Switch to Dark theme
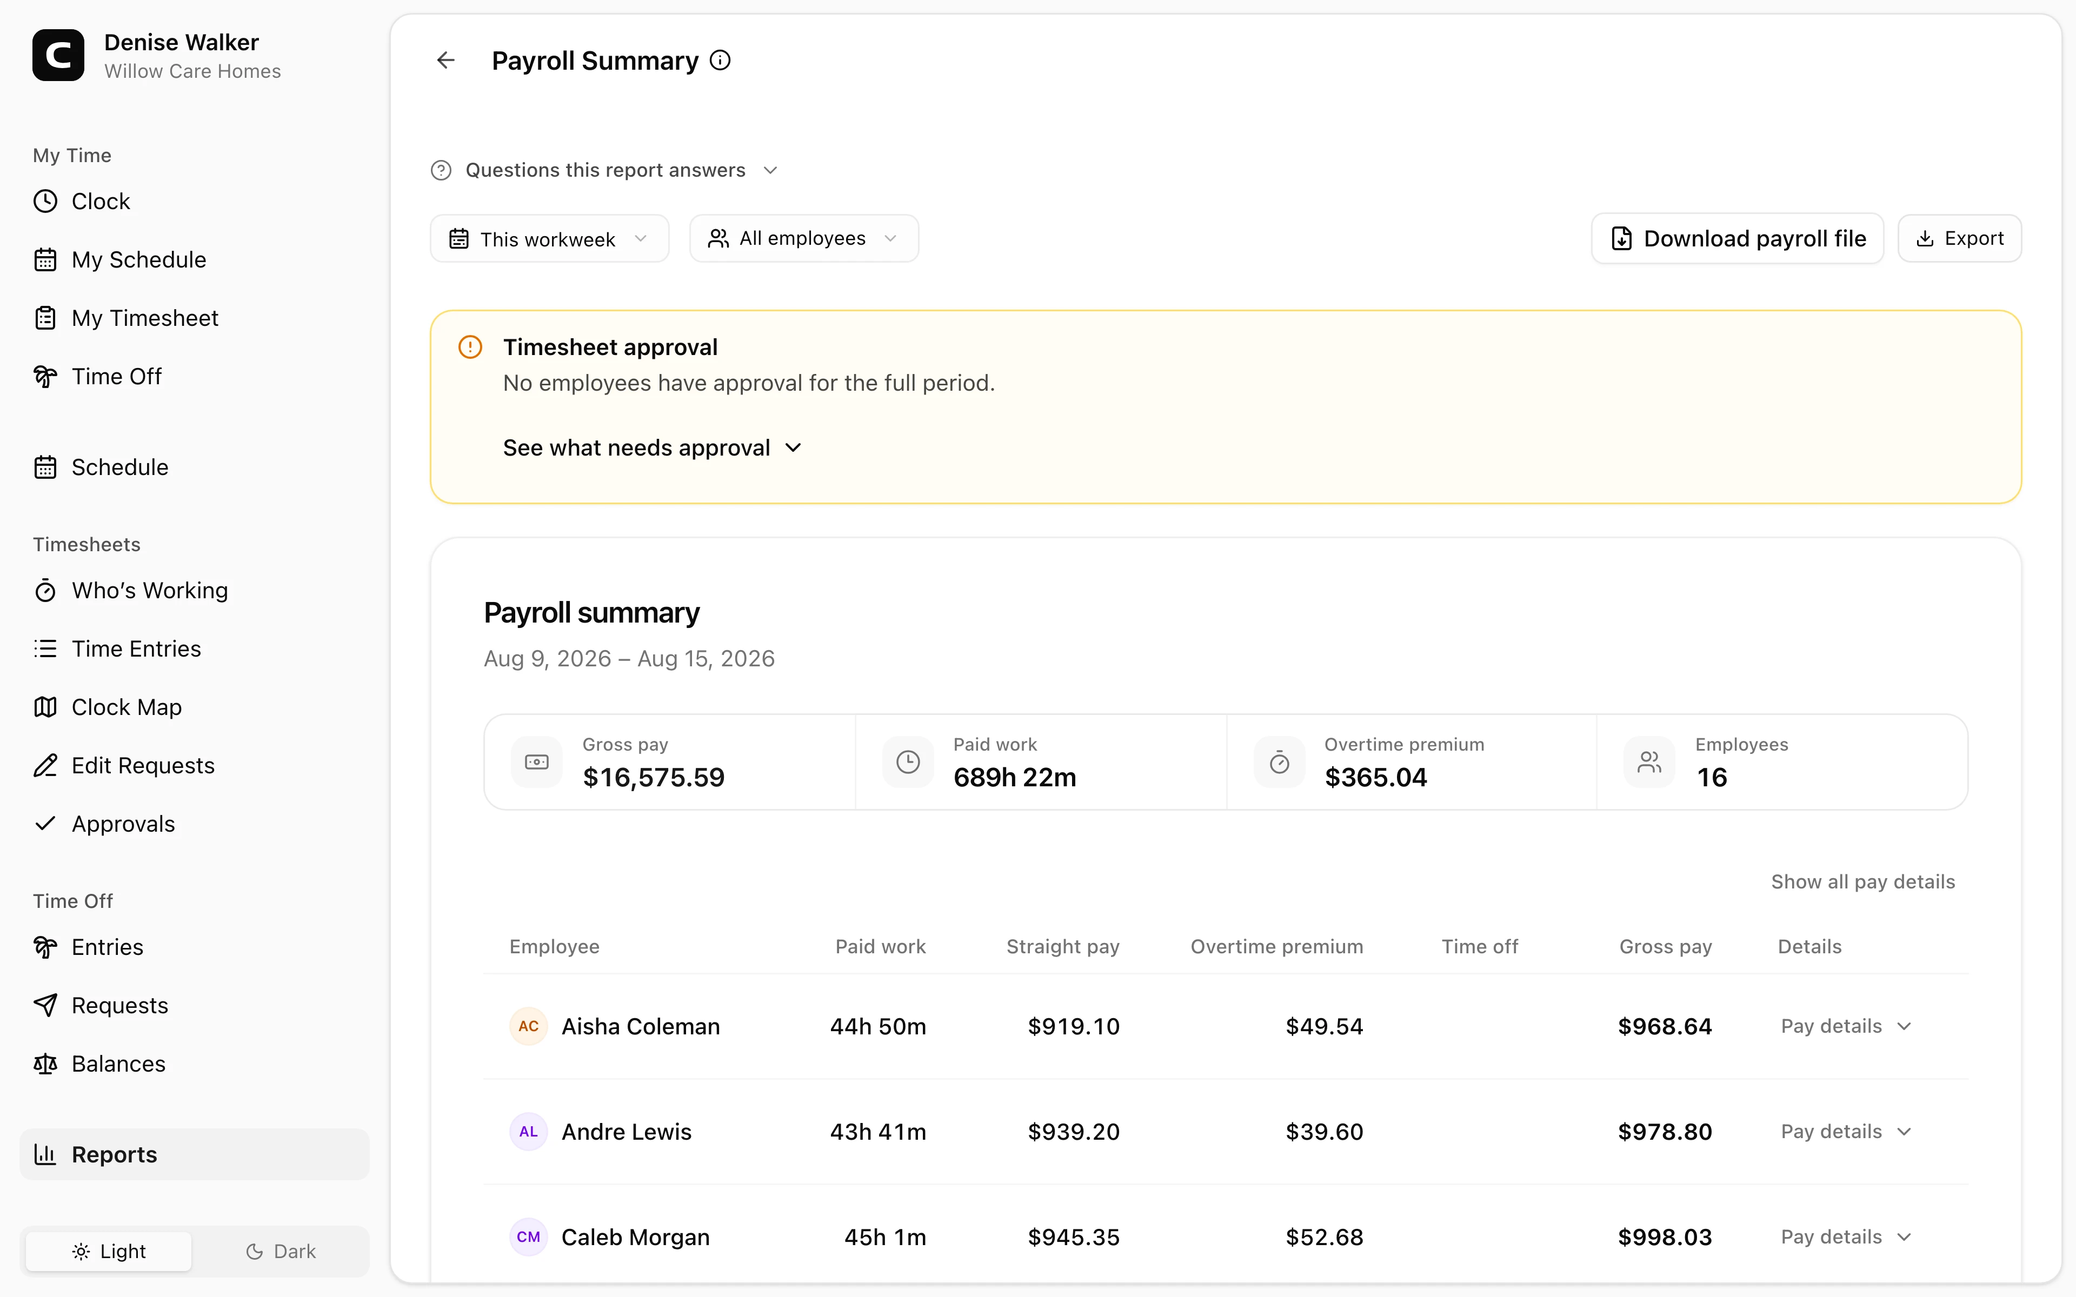This screenshot has height=1297, width=2076. [281, 1252]
